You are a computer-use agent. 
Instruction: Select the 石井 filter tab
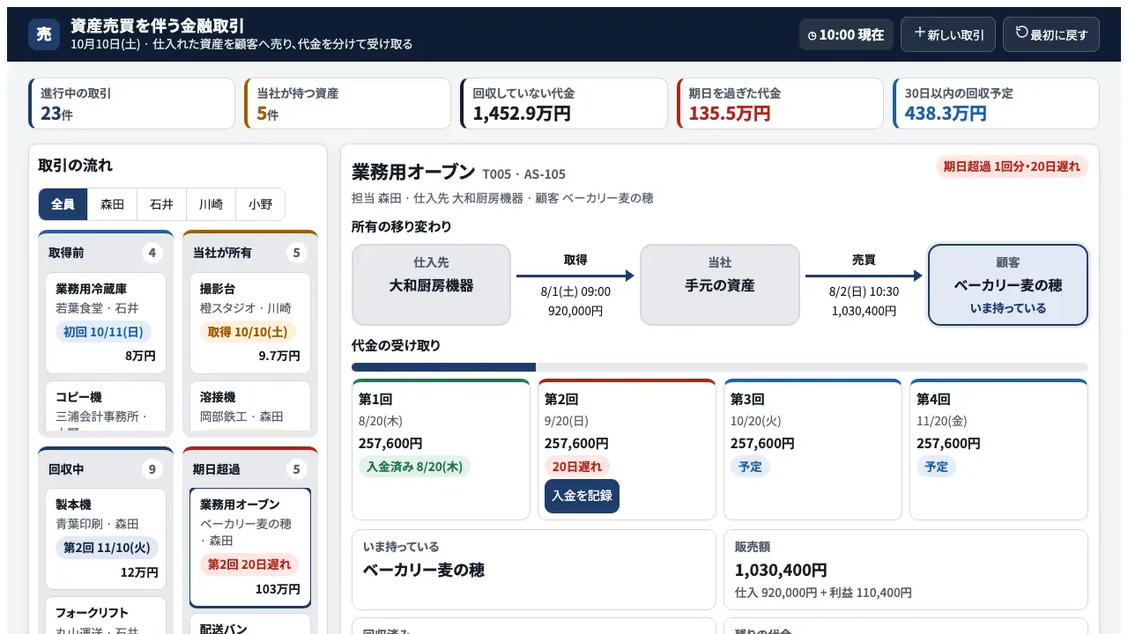click(x=162, y=204)
